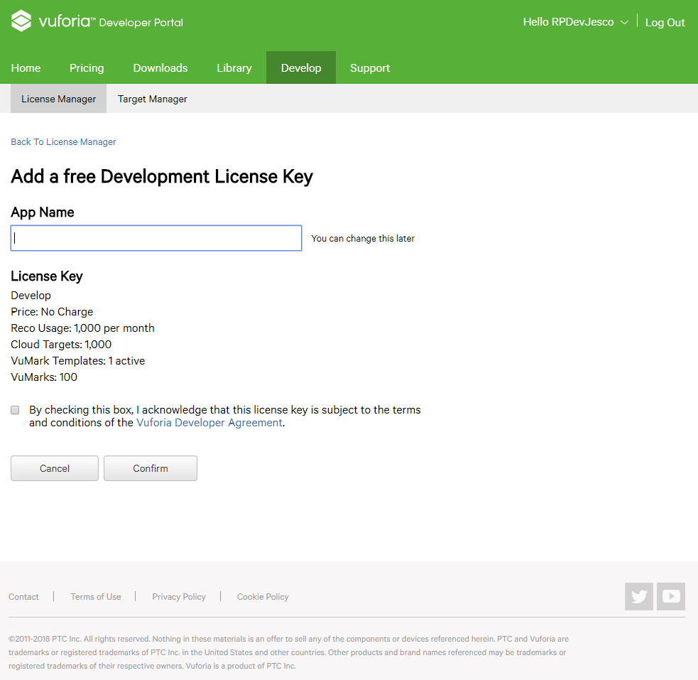Screen dimensions: 698x680
Task: Select the 'VuMarks: 100' text
Action: (44, 377)
